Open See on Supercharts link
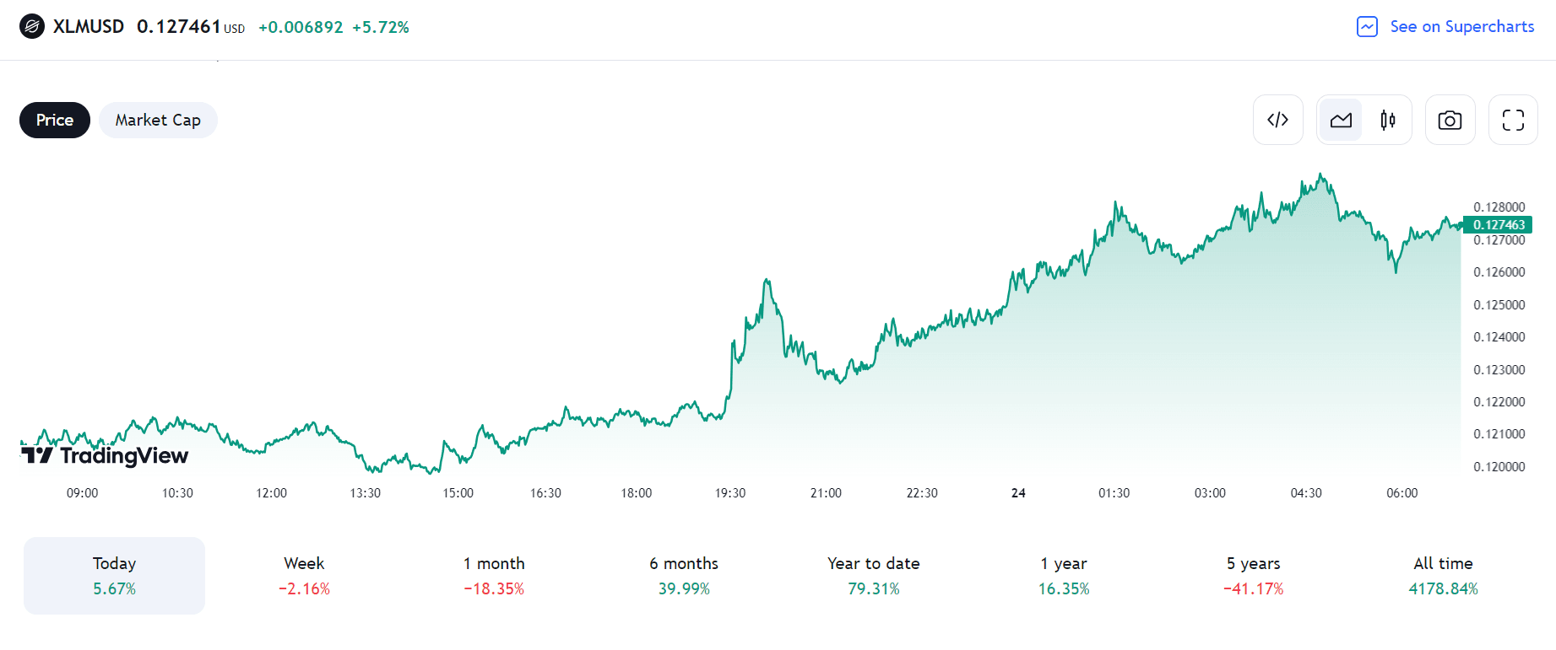 [x=1461, y=27]
